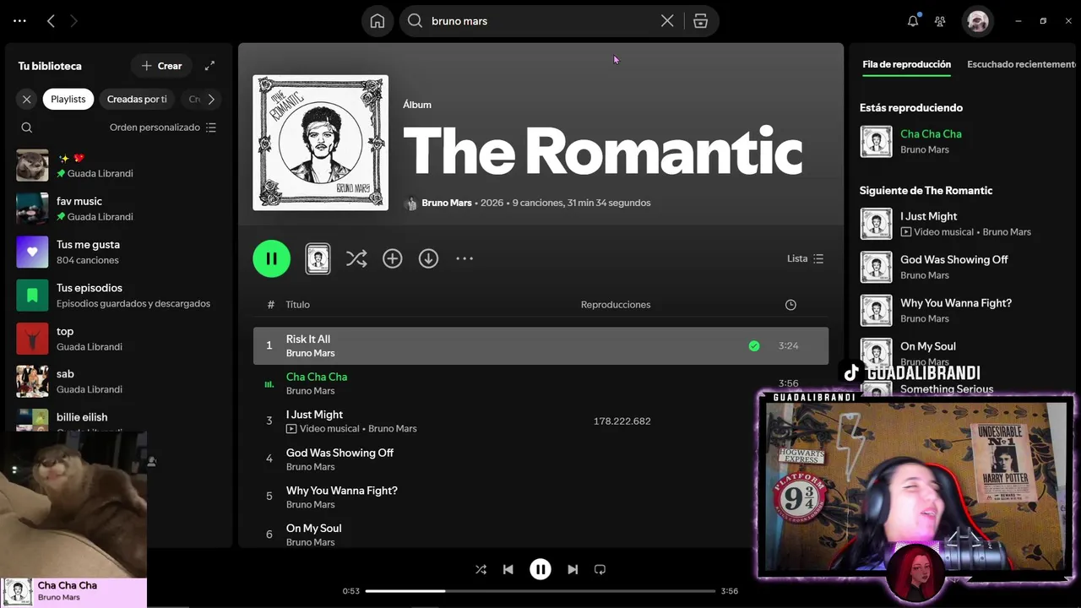1081x608 pixels.
Task: Click Cha Cha Cha under Estás reproduciendo
Action: pos(931,134)
